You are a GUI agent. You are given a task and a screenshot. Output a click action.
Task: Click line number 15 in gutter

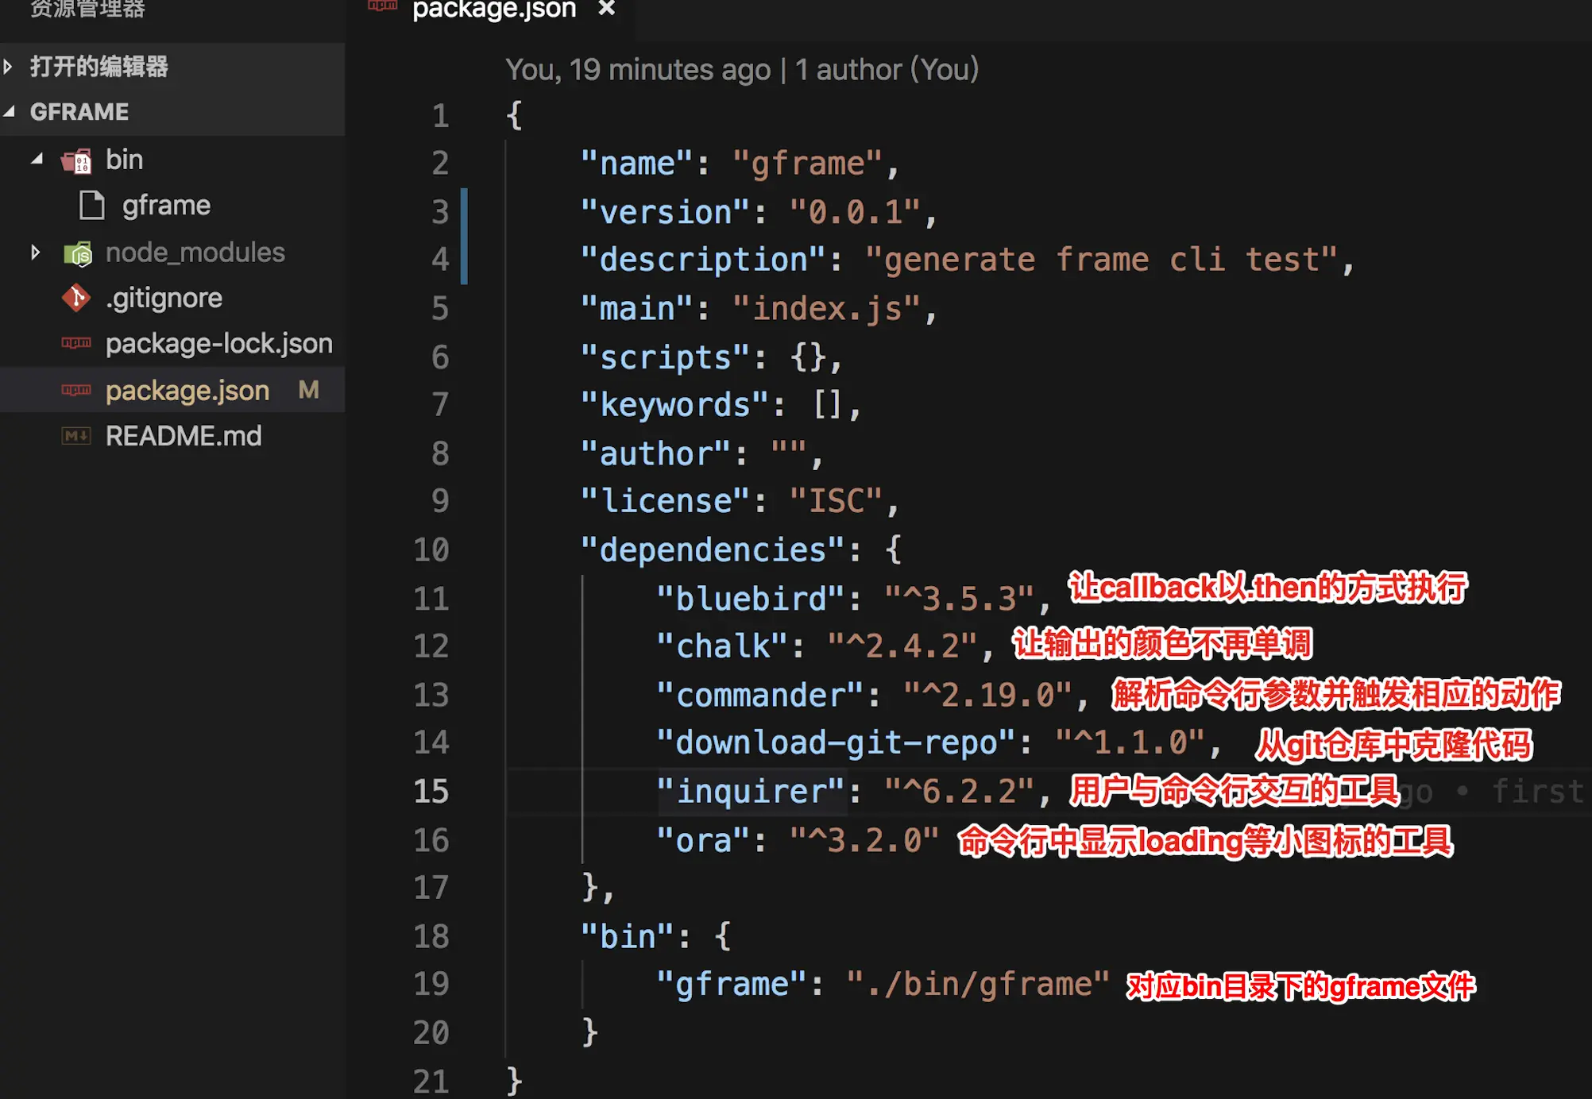tap(431, 791)
